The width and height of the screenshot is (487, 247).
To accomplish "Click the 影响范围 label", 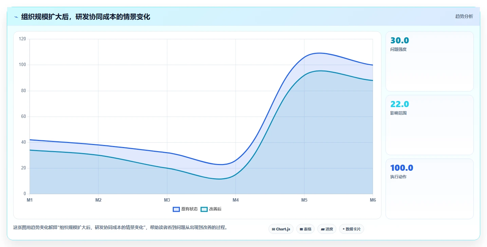I will tap(398, 113).
